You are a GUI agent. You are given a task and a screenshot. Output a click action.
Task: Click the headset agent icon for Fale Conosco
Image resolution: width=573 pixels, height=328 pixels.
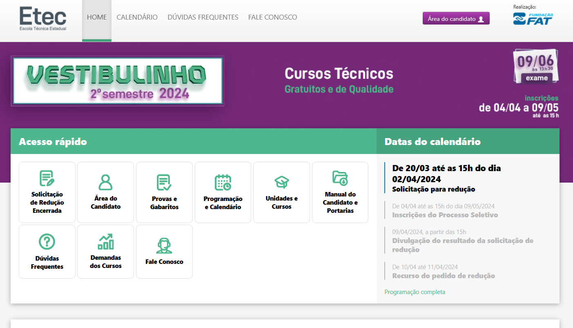(x=164, y=245)
